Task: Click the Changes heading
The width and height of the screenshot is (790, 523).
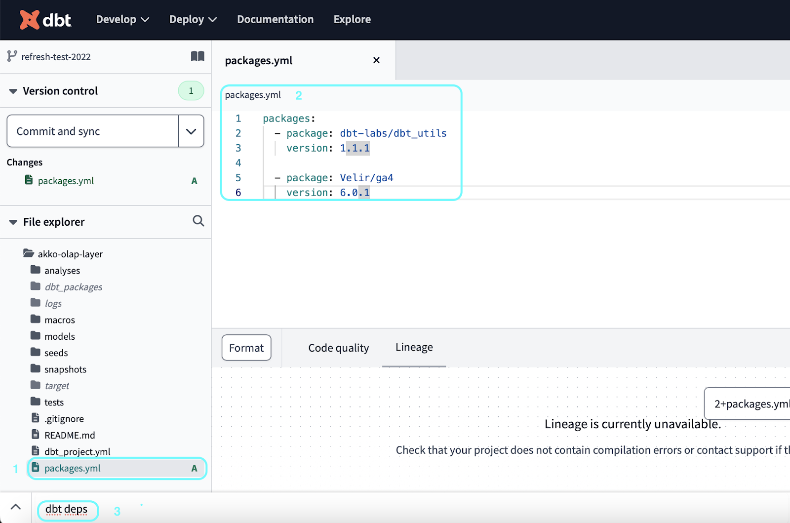Action: point(25,162)
